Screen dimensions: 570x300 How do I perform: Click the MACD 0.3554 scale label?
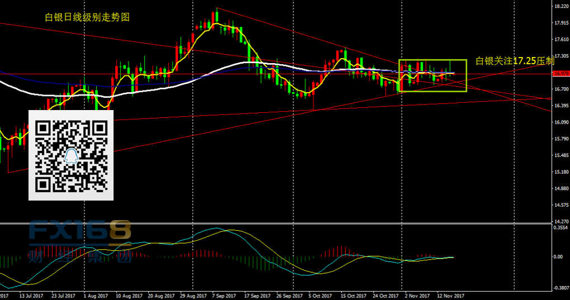pyautogui.click(x=560, y=228)
